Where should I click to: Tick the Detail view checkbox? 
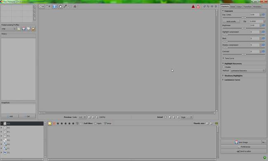pyautogui.click(x=165, y=117)
